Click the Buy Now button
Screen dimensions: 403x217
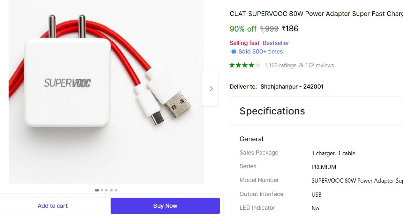(x=165, y=206)
